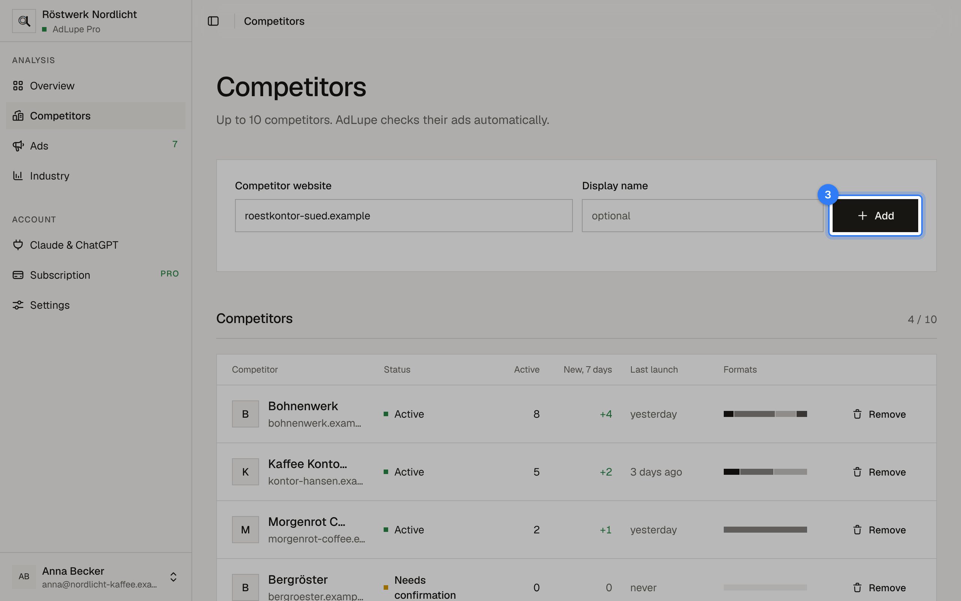The image size is (961, 601).
Task: Click the AB user avatar
Action: pos(24,577)
